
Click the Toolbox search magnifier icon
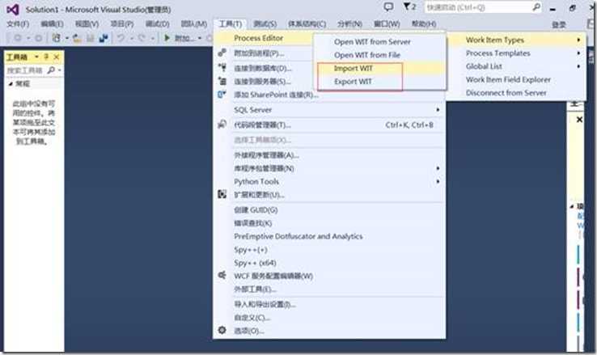(x=51, y=70)
